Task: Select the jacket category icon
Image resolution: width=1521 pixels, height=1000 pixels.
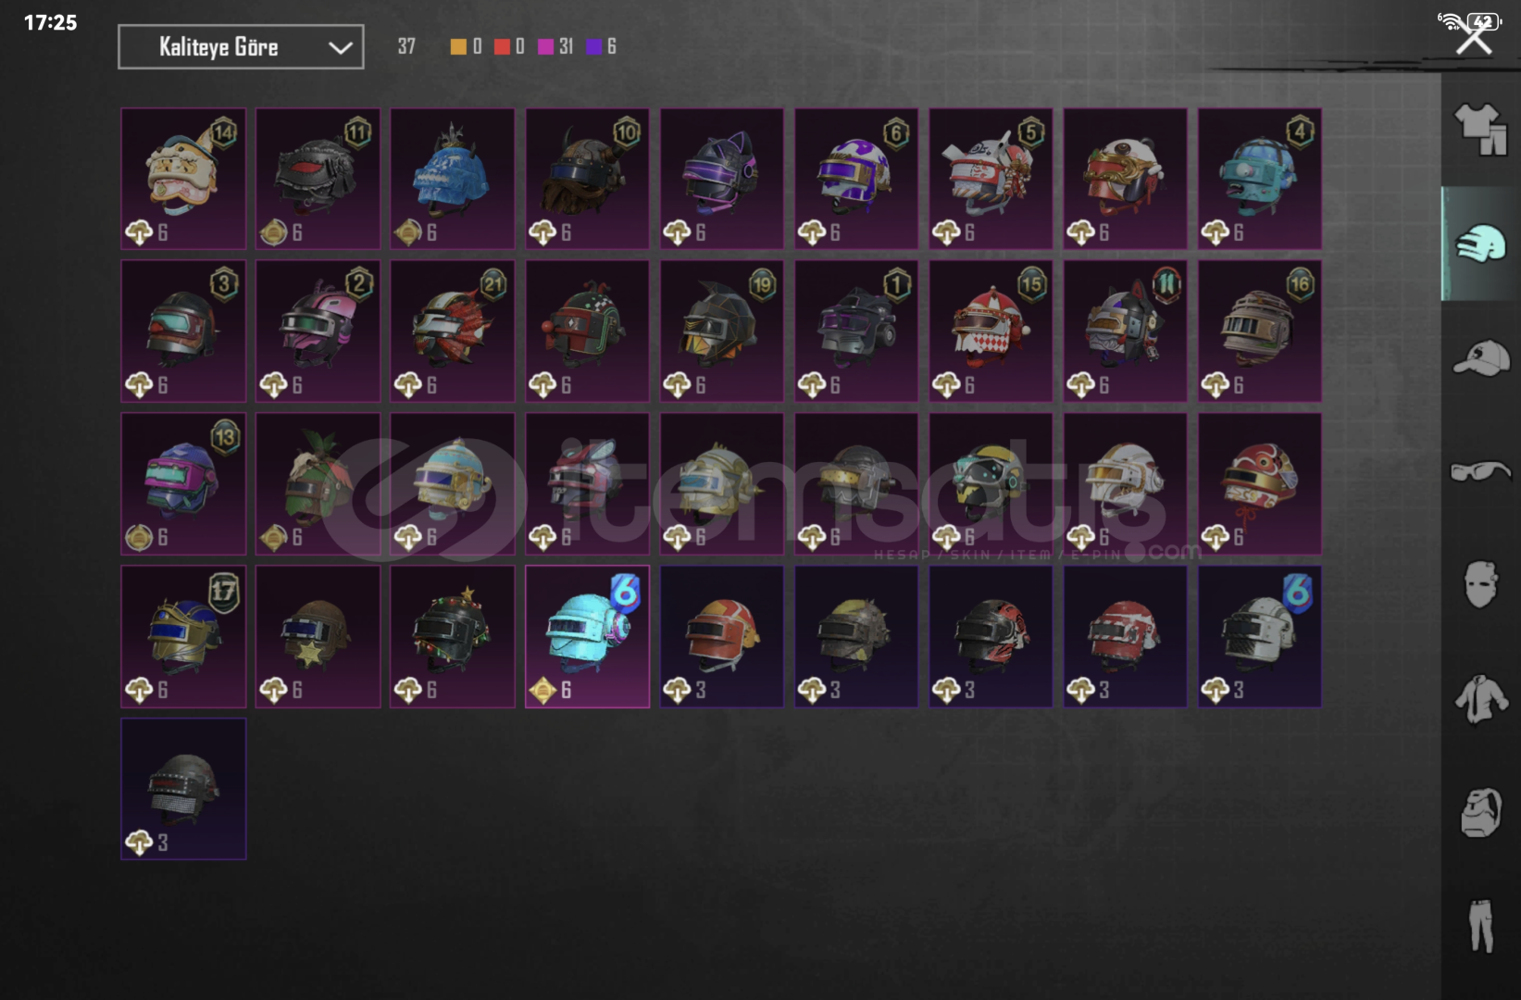Action: click(1480, 699)
